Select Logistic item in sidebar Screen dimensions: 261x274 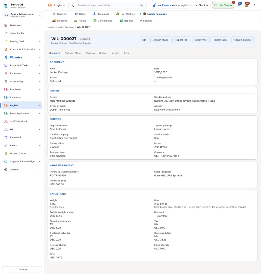22,105
